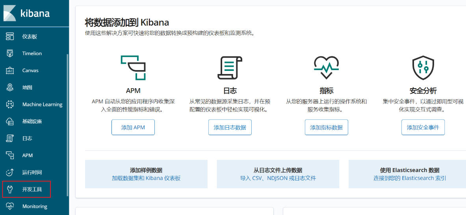466x215 pixels.
Task: Go to 运行时间 menu label
Action: (32, 172)
